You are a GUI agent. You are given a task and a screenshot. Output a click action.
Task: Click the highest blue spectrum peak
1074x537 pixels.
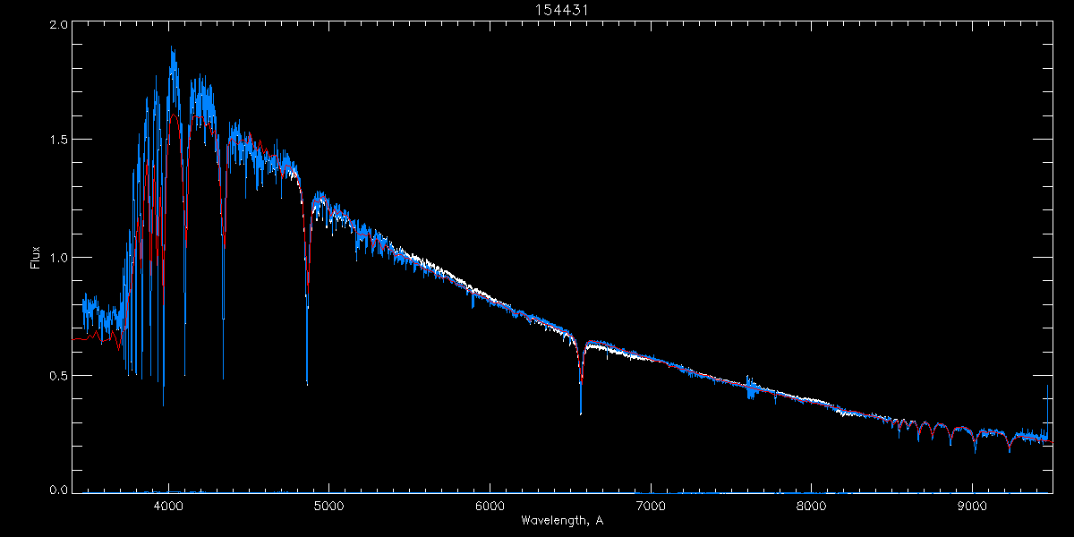pos(172,50)
